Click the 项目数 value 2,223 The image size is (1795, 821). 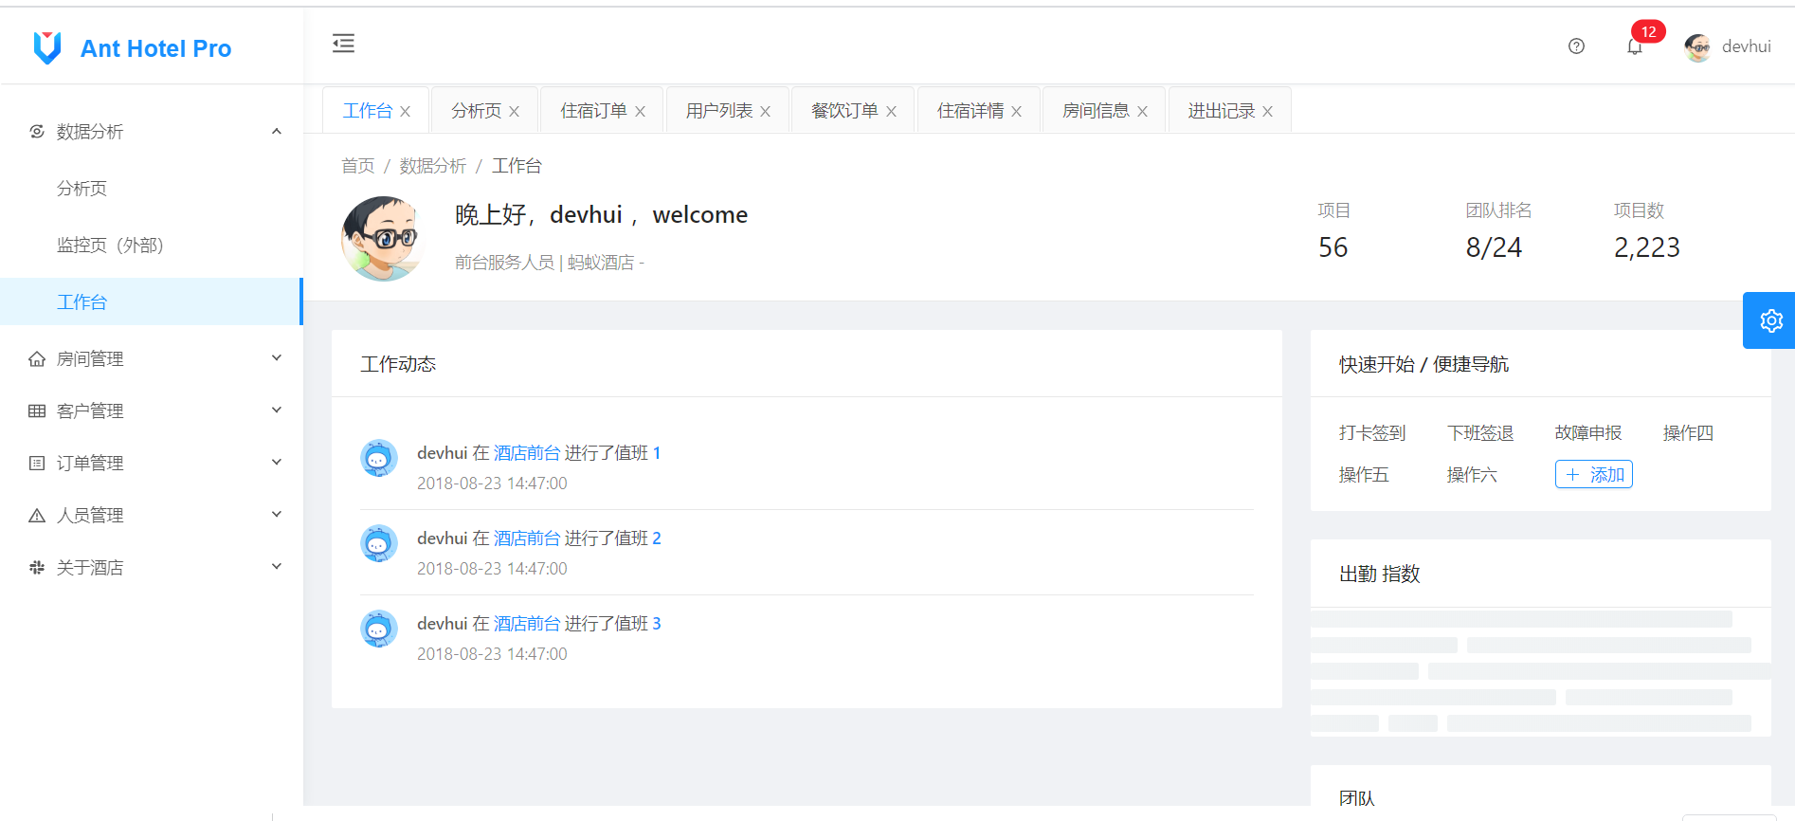pyautogui.click(x=1647, y=247)
